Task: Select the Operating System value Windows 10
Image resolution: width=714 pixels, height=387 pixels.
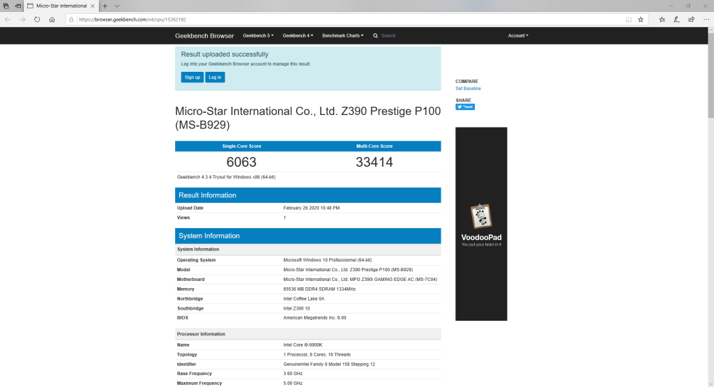Action: click(328, 260)
